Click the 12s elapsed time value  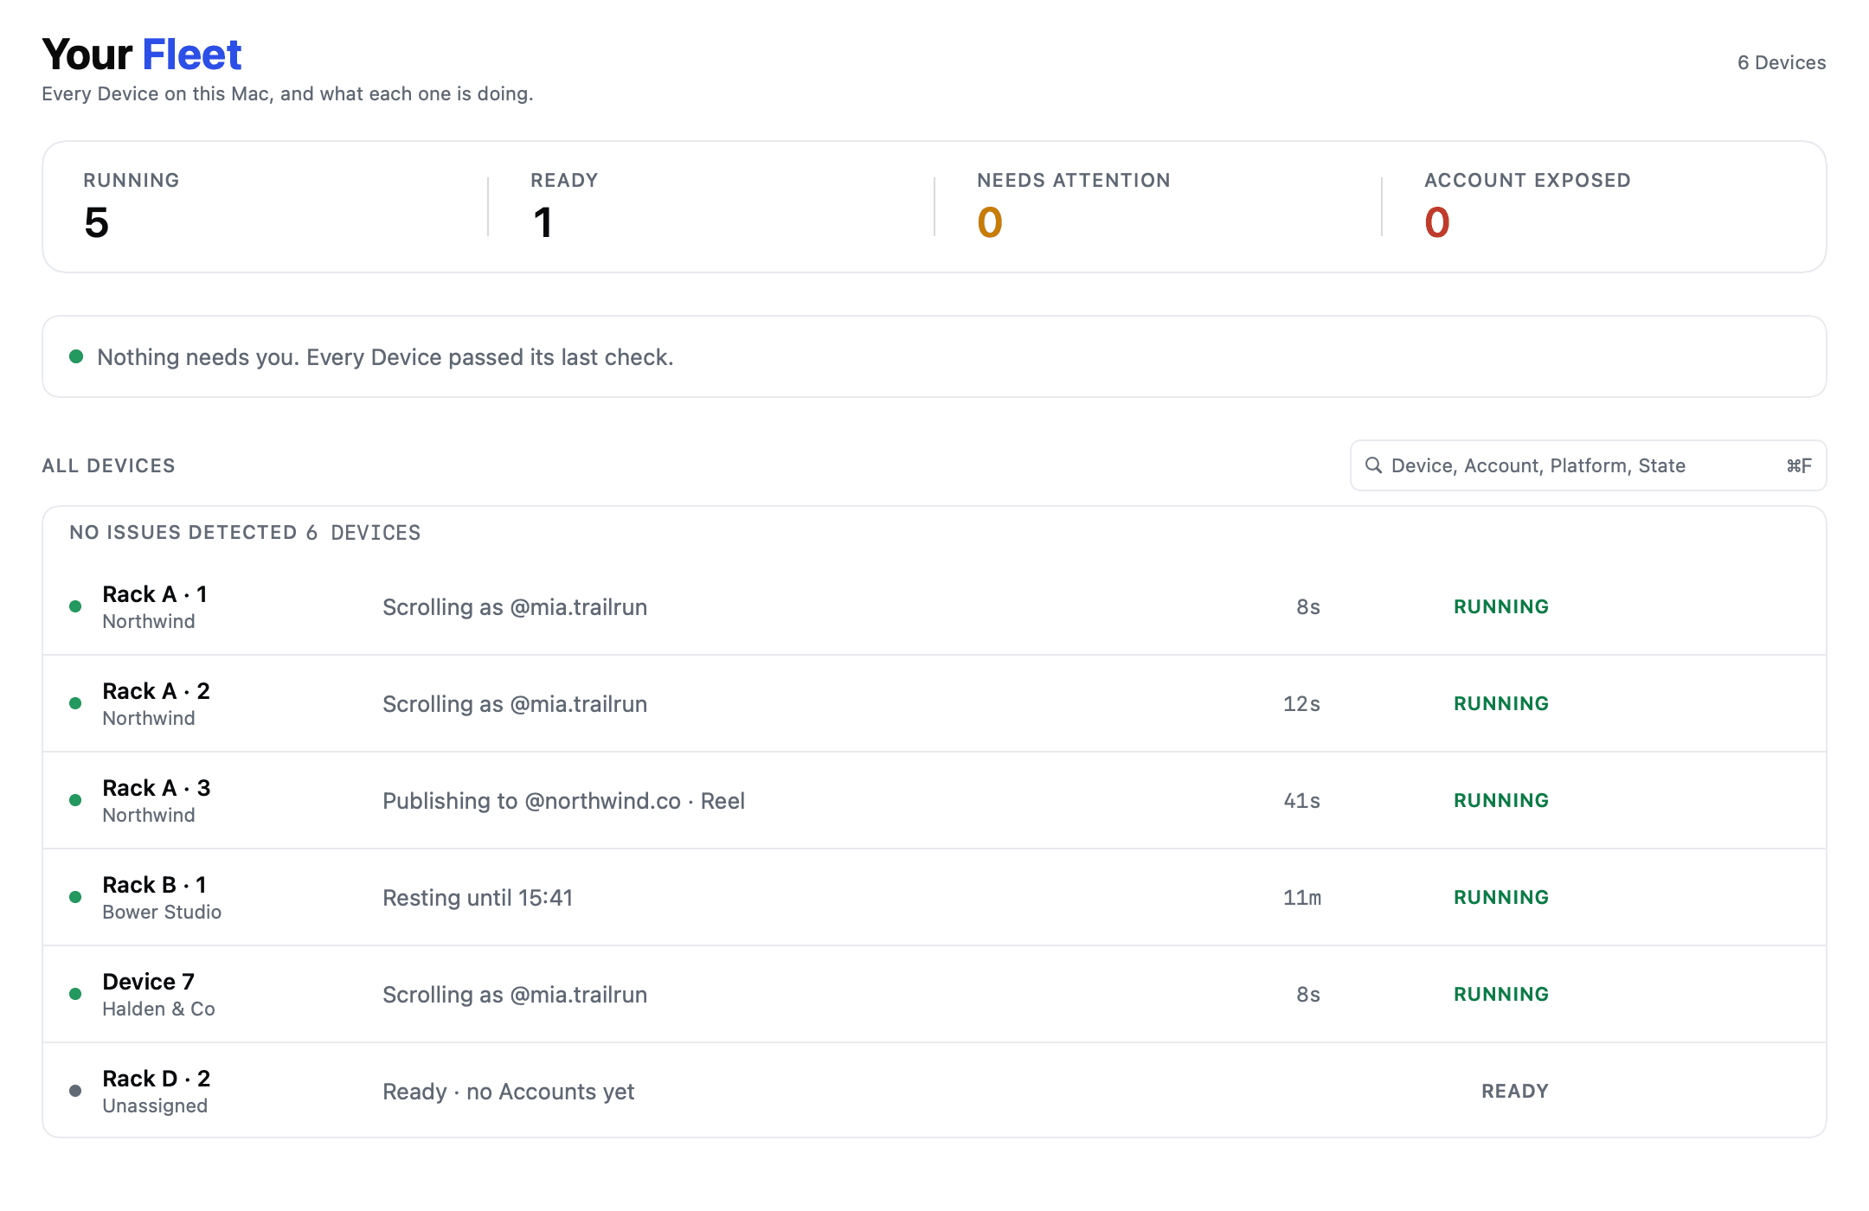(1301, 704)
